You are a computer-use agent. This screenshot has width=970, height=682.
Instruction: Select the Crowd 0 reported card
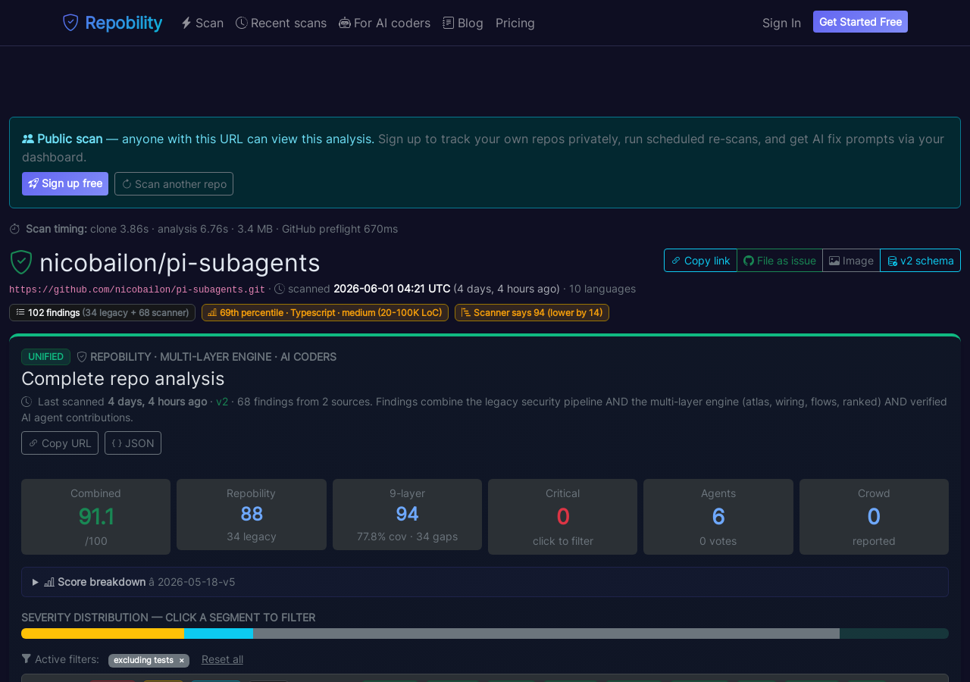tap(874, 517)
